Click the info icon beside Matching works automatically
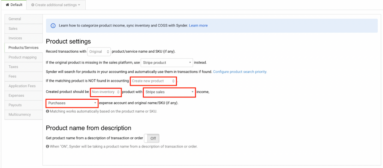This screenshot has width=383, height=168. [48, 112]
